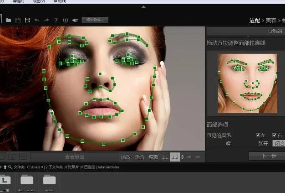This screenshot has width=285, height=193.
Task: Click the 0 张照片 status text
Action: [x=72, y=167]
